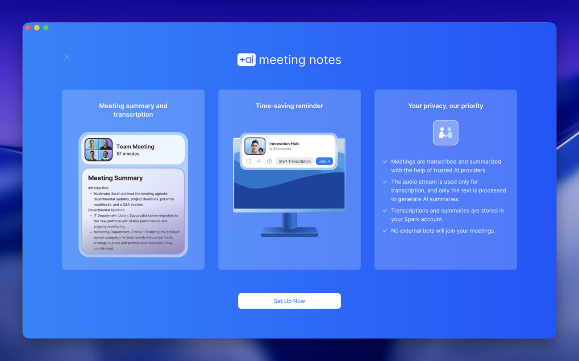
Task: Click the clock icon in the reminder preview
Action: click(x=269, y=161)
